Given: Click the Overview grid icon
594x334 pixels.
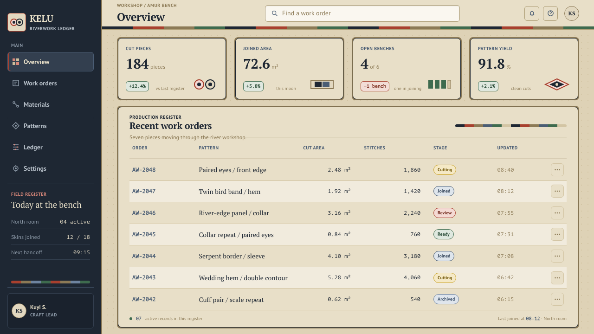Looking at the screenshot, I should [x=16, y=62].
